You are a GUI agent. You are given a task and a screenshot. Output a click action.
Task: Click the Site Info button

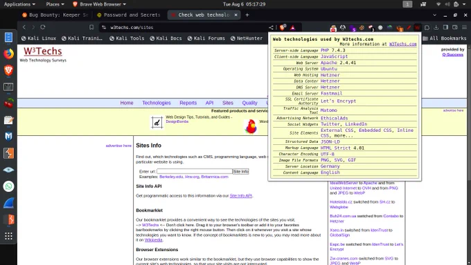pos(241,171)
